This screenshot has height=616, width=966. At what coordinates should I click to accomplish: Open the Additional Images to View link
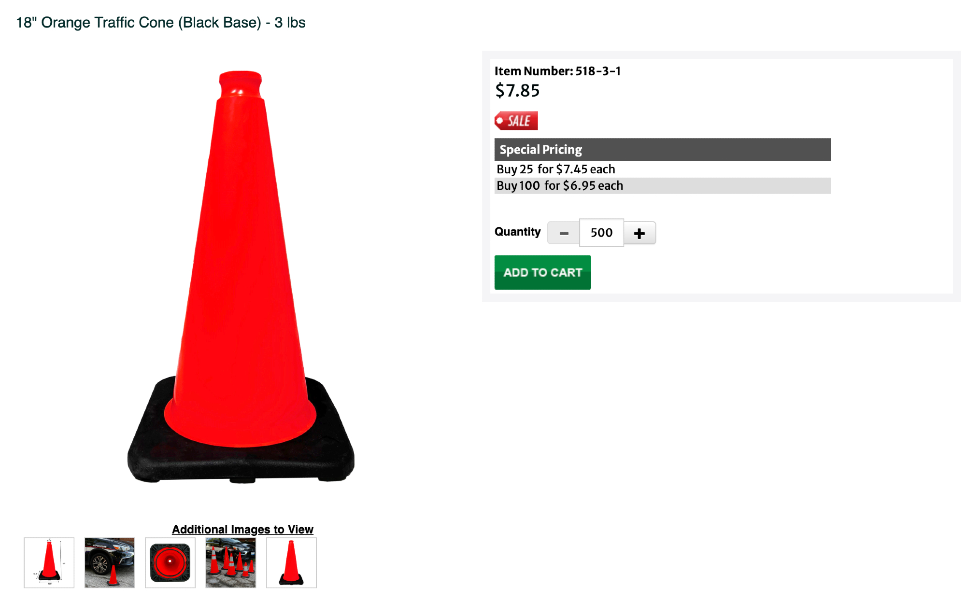[242, 530]
